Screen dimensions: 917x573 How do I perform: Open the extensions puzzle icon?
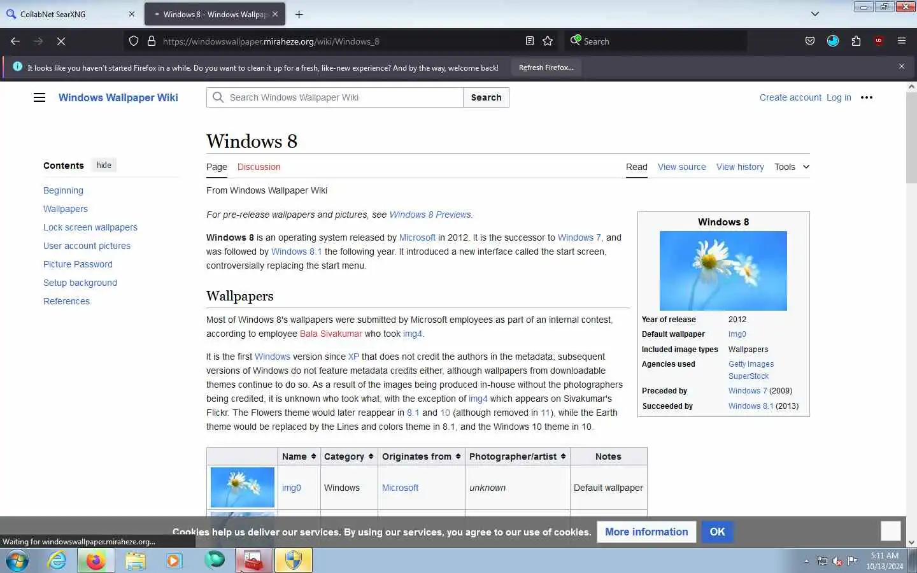tap(856, 41)
